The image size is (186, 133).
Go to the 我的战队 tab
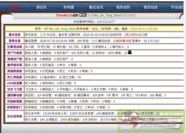123,7
